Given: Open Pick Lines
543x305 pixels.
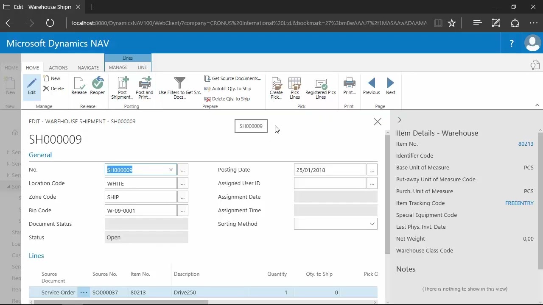Looking at the screenshot, I should (x=295, y=88).
